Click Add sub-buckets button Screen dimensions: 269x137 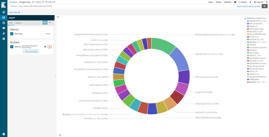31,51
